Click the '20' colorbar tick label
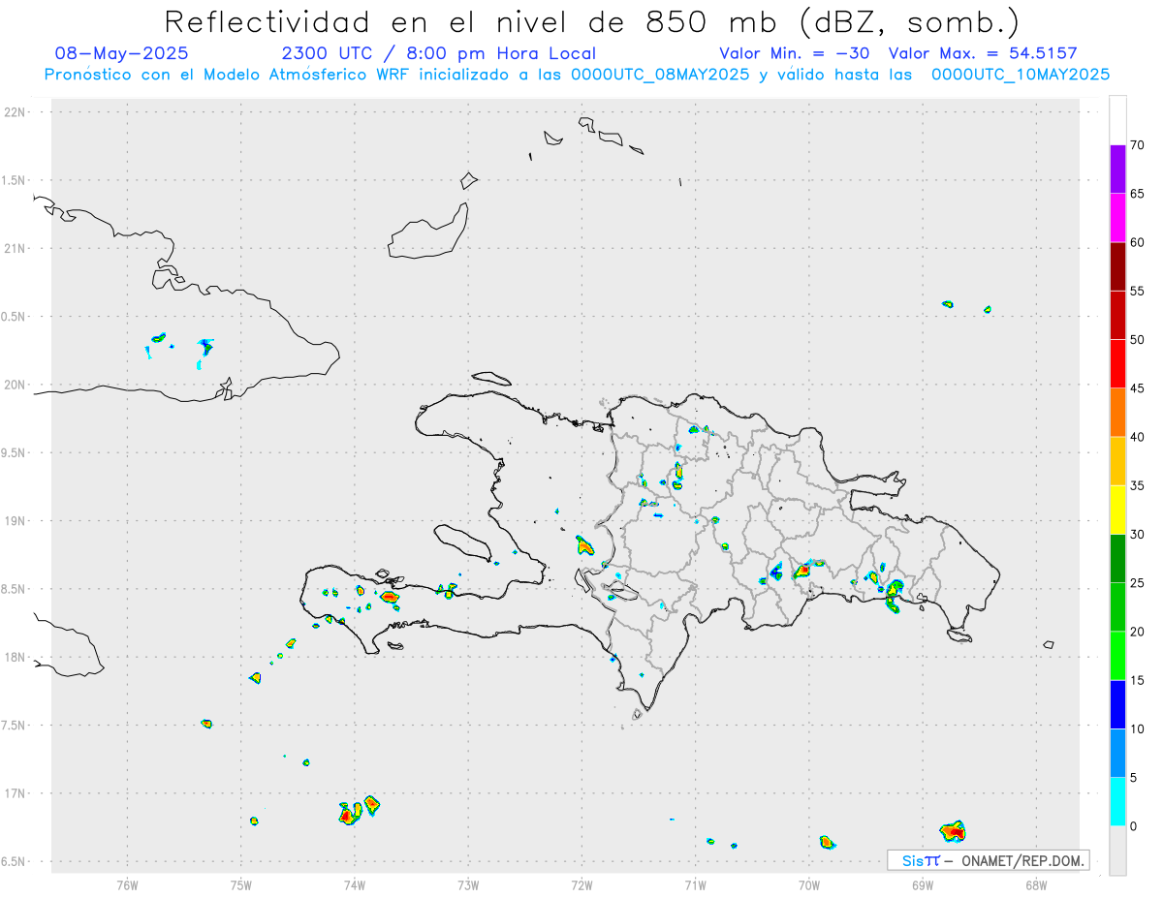The width and height of the screenshot is (1163, 898). [1137, 632]
